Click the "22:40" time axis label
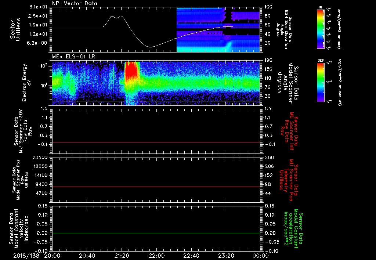This screenshot has height=260, width=376. point(191,256)
